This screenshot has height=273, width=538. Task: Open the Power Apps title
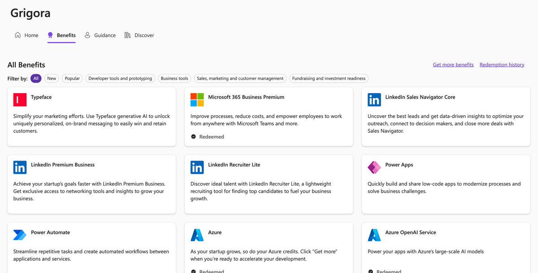coord(399,165)
